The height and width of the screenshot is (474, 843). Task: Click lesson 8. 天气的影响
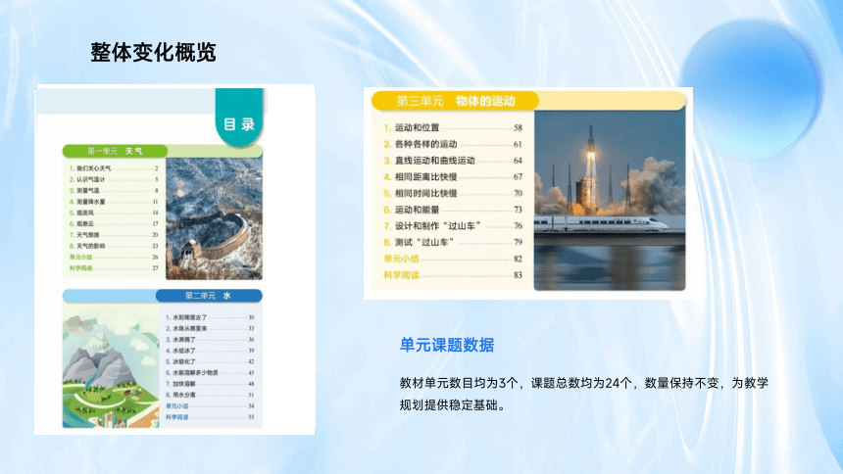pos(114,246)
